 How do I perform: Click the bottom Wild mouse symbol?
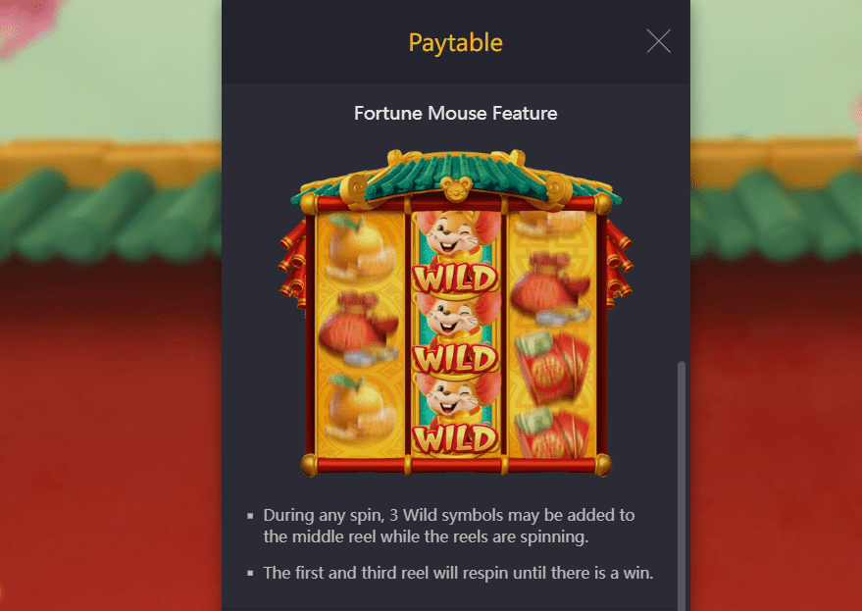[x=456, y=415]
